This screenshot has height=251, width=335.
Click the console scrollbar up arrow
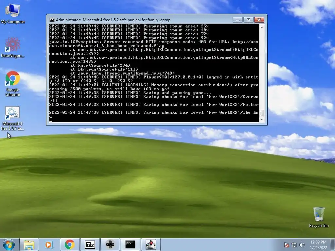point(262,27)
